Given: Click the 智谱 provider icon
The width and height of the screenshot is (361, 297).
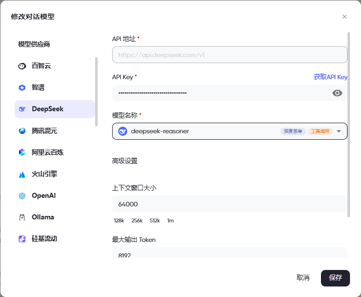Looking at the screenshot, I should pyautogui.click(x=22, y=88).
